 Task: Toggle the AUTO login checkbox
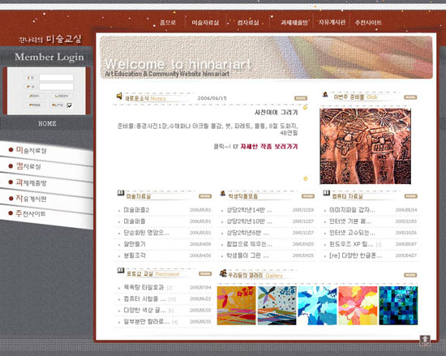point(70,105)
